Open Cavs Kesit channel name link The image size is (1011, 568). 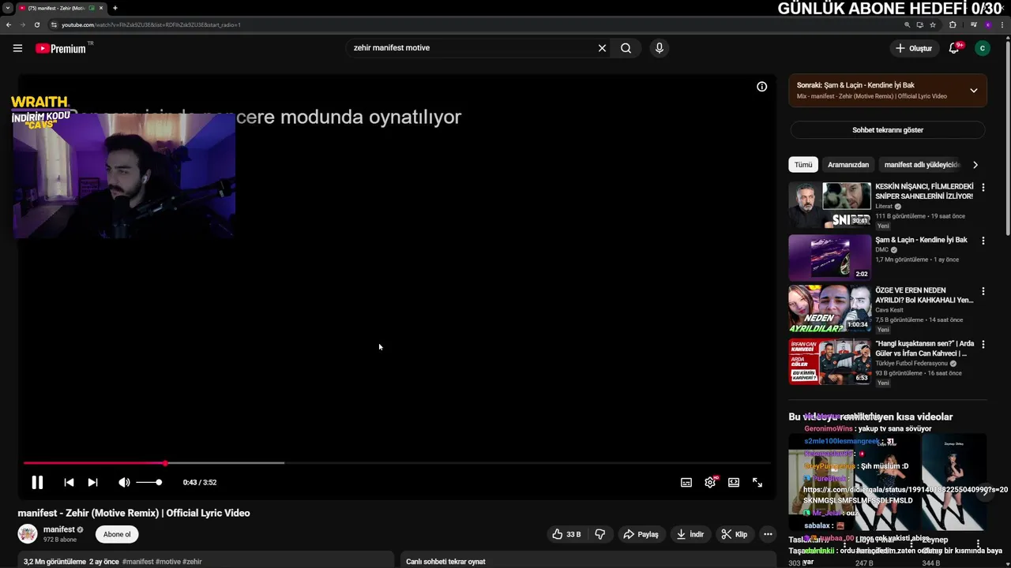click(889, 310)
